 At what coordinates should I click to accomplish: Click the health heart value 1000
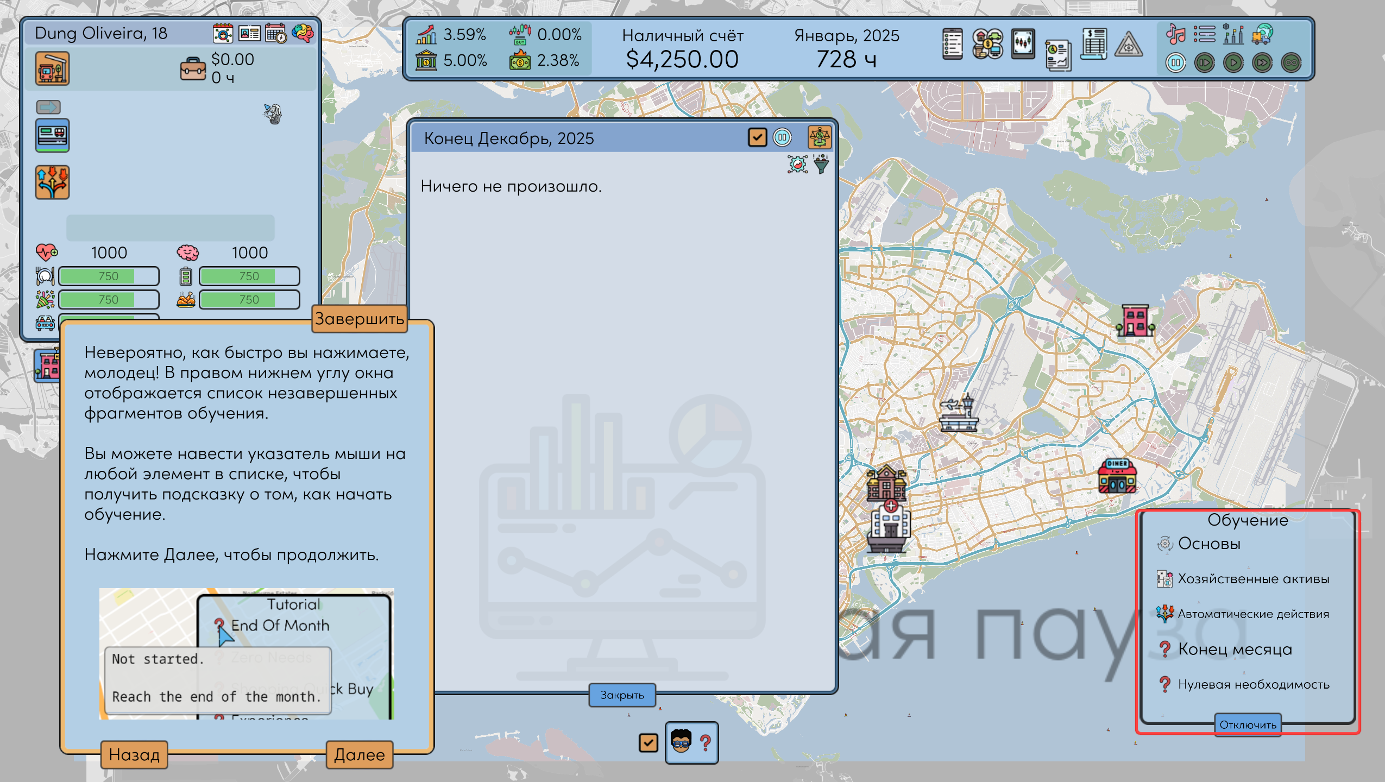(x=109, y=253)
